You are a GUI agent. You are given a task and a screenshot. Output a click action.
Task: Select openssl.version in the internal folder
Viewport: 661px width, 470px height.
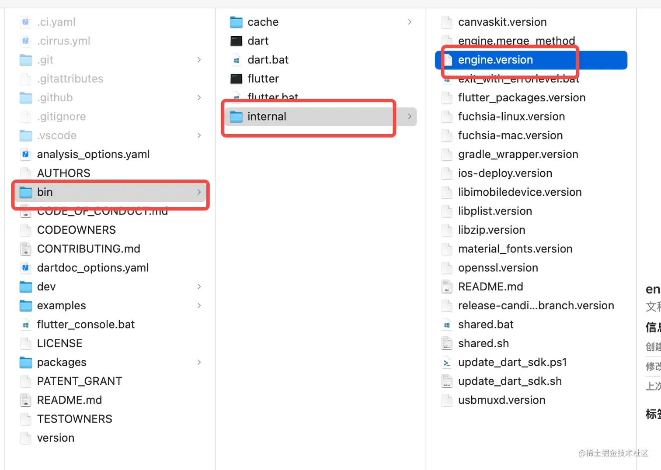coord(498,268)
